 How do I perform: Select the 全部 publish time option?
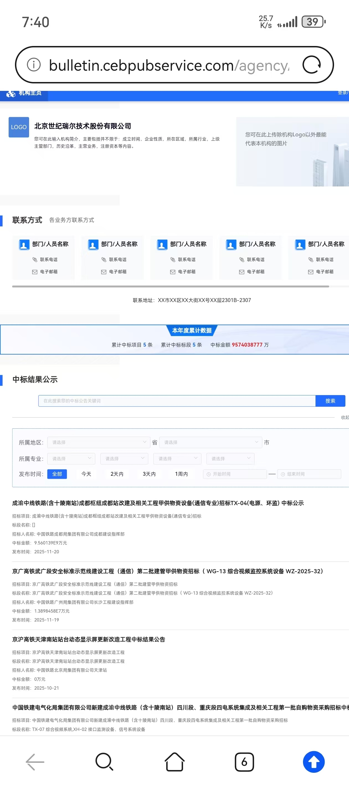pyautogui.click(x=57, y=474)
